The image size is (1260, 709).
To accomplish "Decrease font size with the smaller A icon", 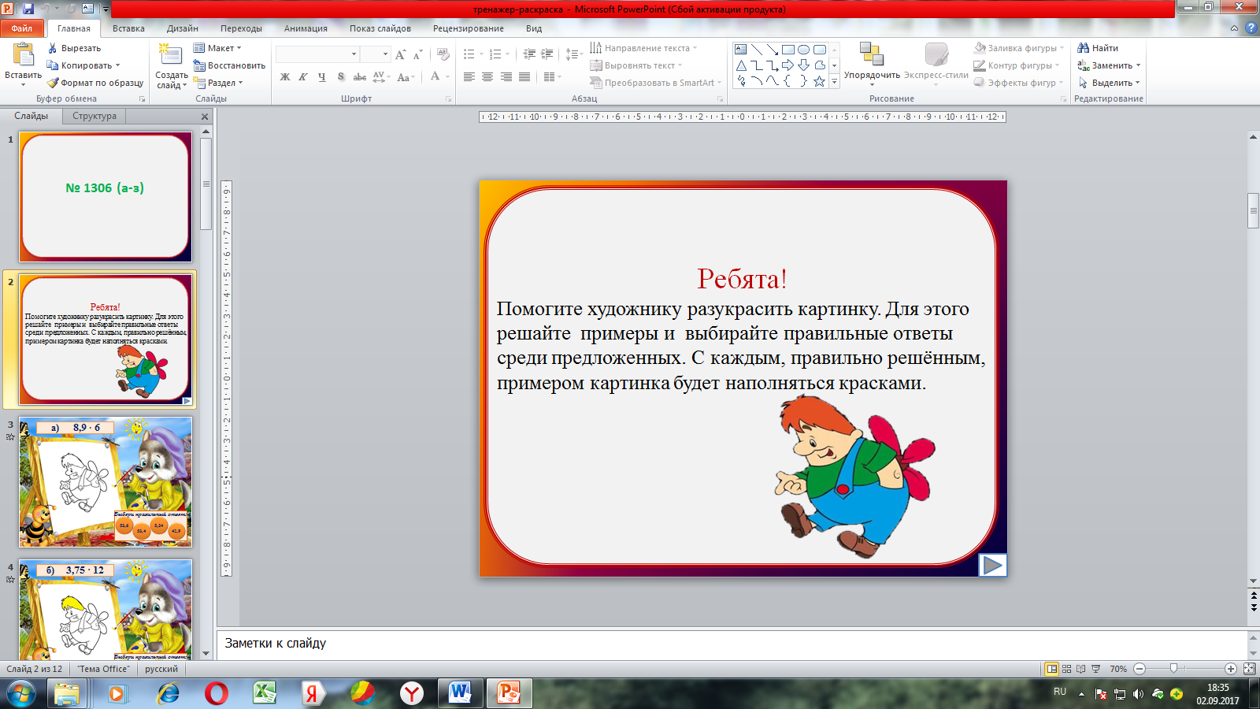I will [x=418, y=54].
